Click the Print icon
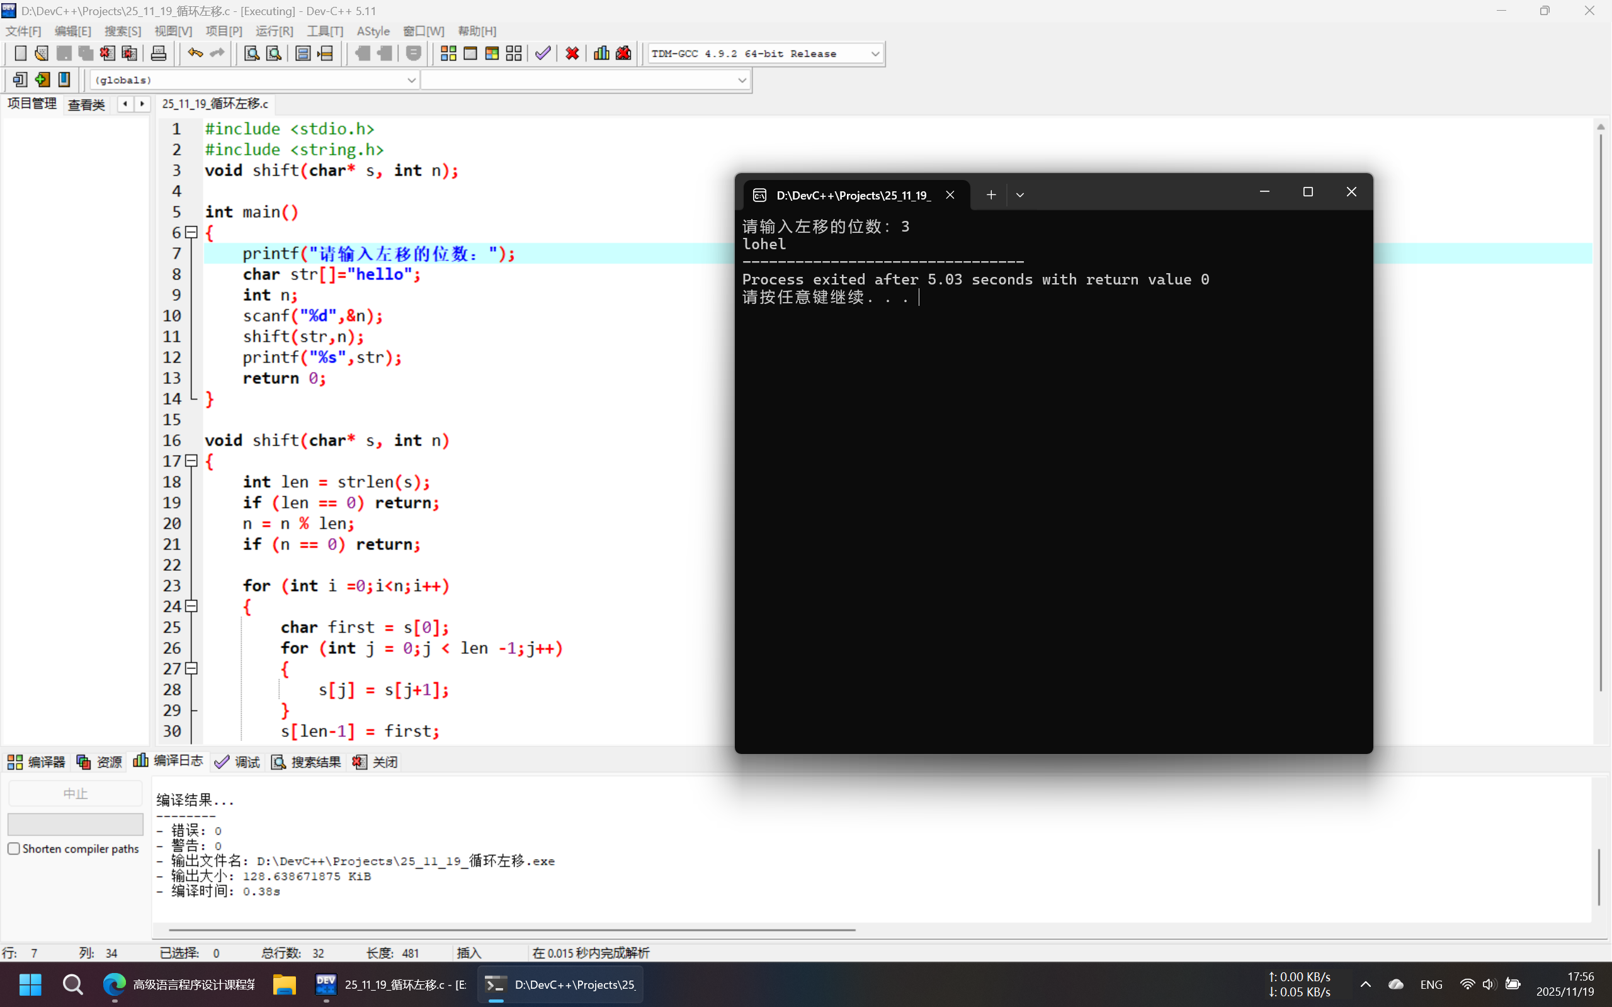 pyautogui.click(x=159, y=53)
